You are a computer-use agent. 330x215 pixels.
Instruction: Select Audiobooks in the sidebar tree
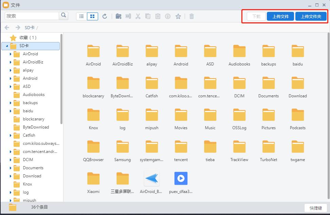pyautogui.click(x=34, y=95)
